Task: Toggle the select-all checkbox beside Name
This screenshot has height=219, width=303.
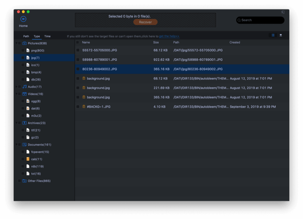Action: pos(78,42)
